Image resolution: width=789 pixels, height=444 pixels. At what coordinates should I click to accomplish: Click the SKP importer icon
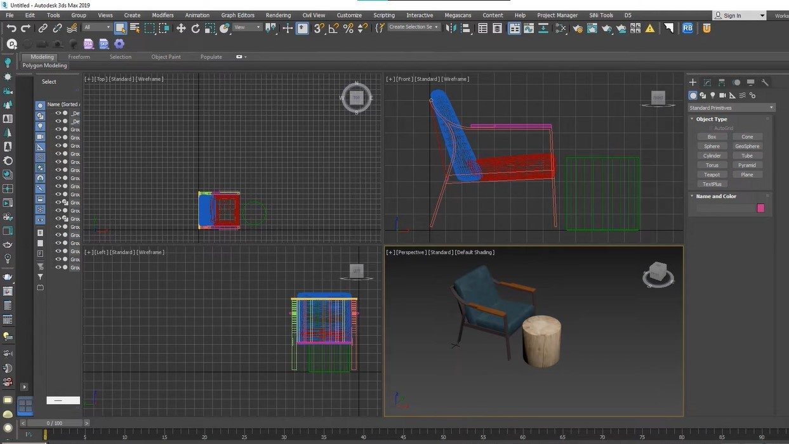[x=103, y=44]
